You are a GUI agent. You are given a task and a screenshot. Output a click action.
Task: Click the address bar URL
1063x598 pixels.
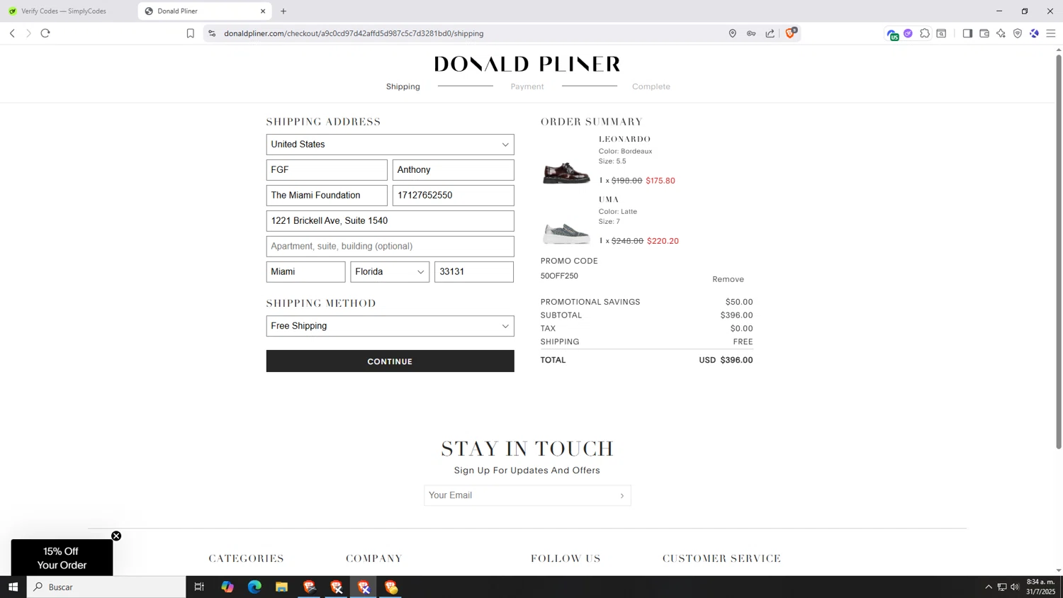[354, 33]
